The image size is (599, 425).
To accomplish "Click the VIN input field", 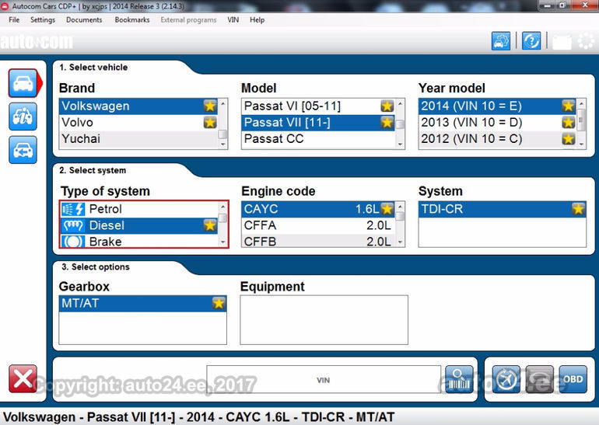I will pos(323,379).
